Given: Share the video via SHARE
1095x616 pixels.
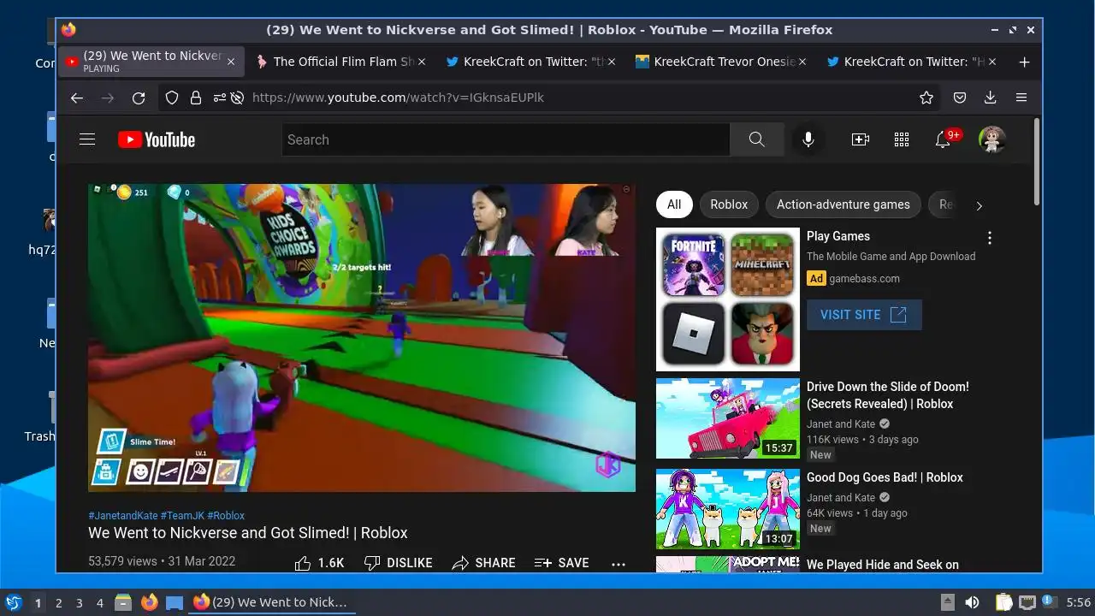Looking at the screenshot, I should [x=483, y=563].
